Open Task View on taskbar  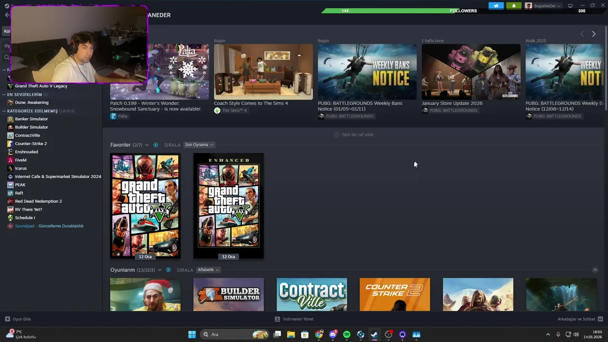click(x=277, y=334)
